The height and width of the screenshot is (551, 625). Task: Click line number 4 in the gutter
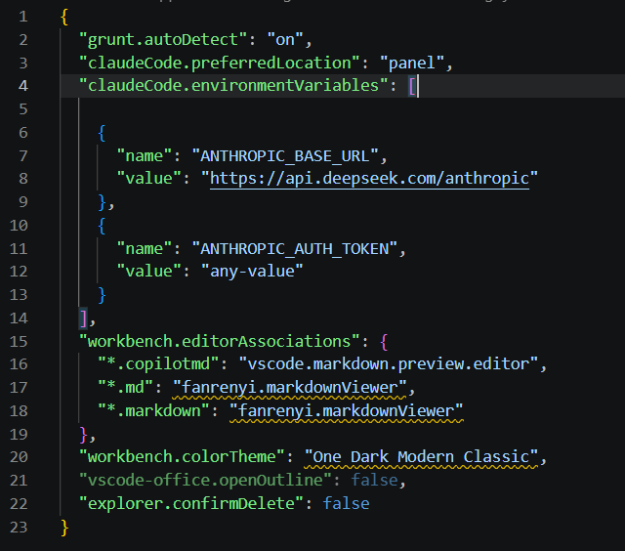click(23, 86)
